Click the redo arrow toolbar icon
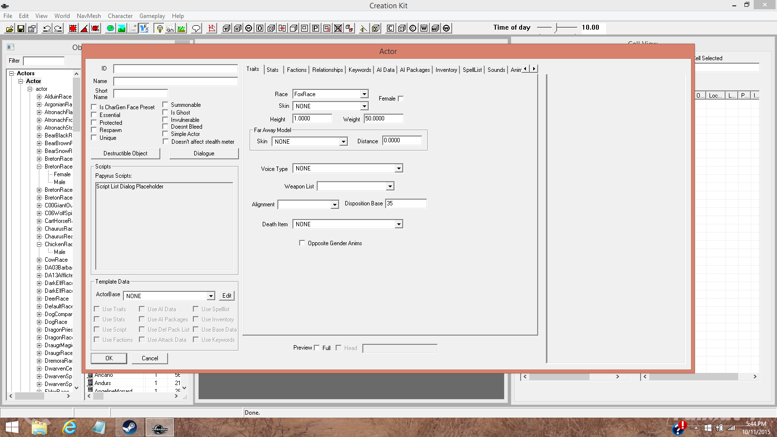This screenshot has width=777, height=437. [x=58, y=28]
